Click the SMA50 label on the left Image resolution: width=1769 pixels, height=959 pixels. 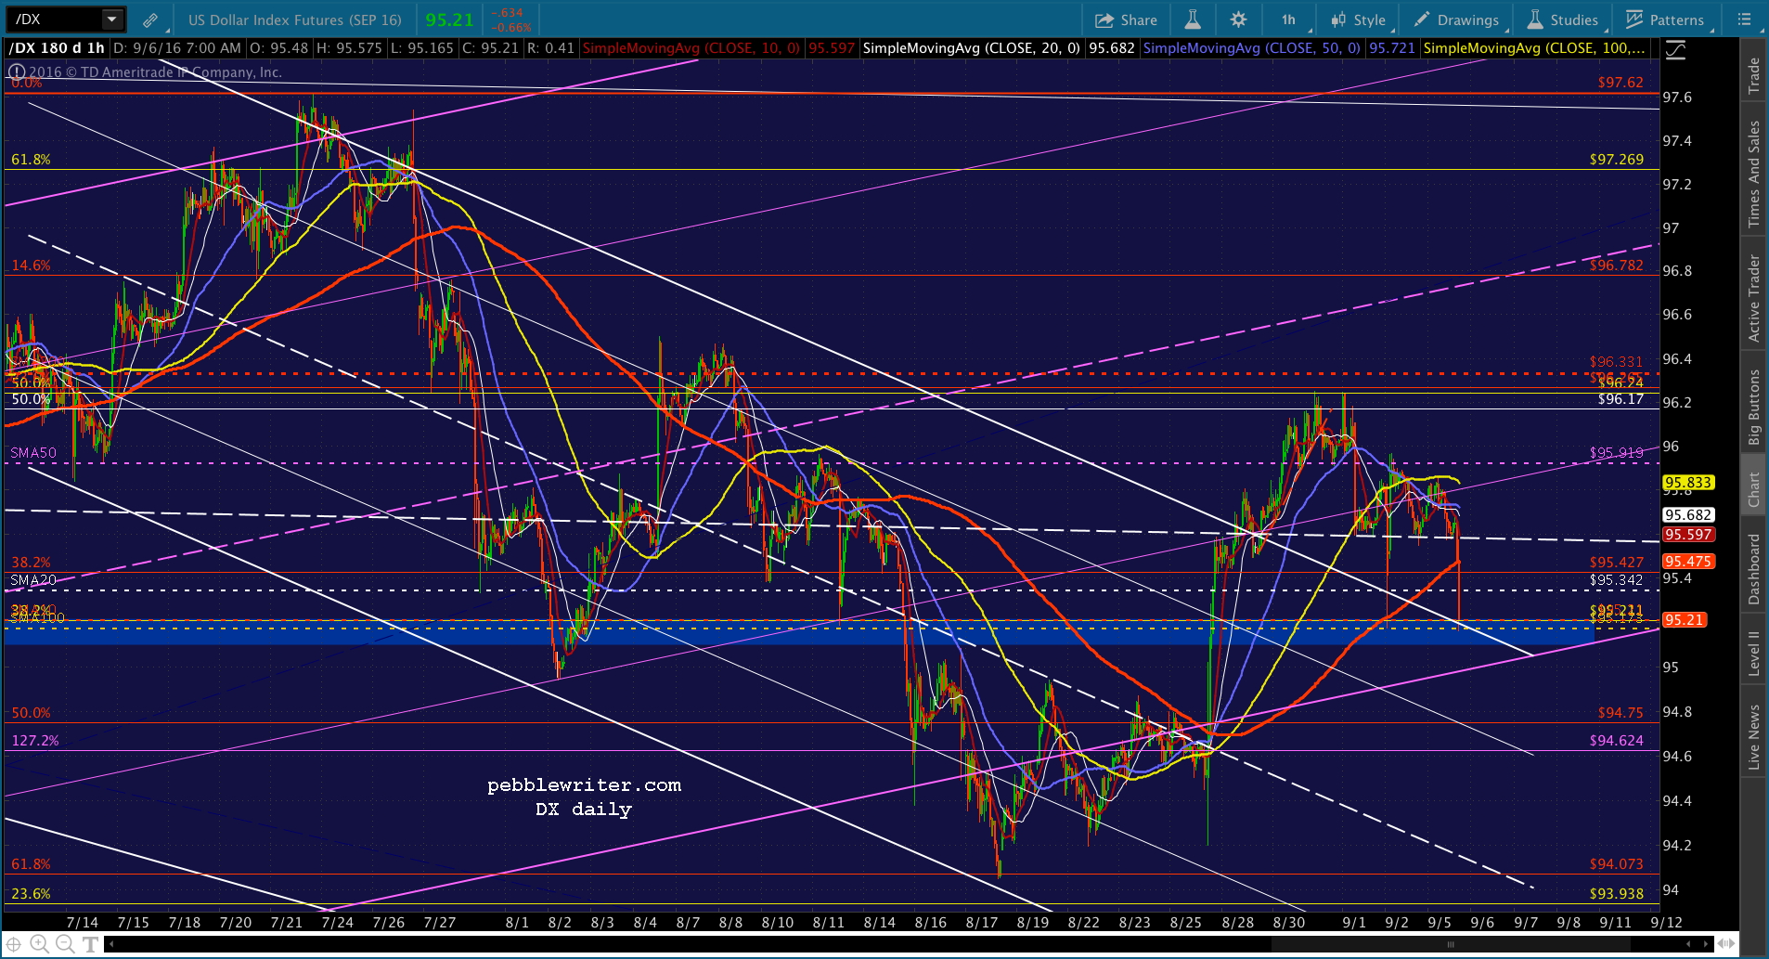tap(33, 453)
